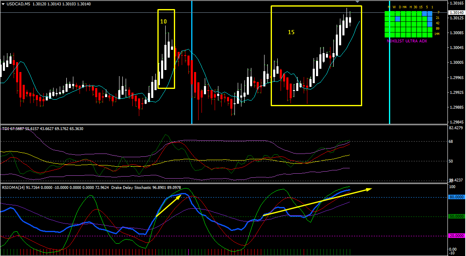Click the W column header in ADX grid

(394, 7)
